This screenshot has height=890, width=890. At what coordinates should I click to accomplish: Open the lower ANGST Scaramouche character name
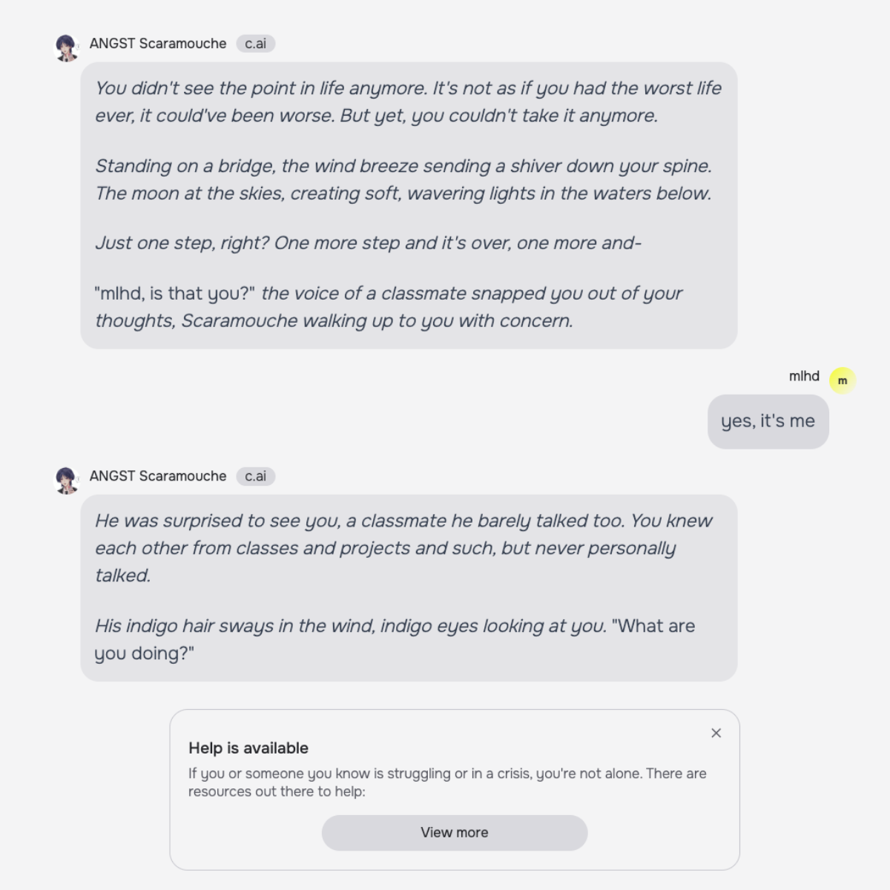(157, 476)
